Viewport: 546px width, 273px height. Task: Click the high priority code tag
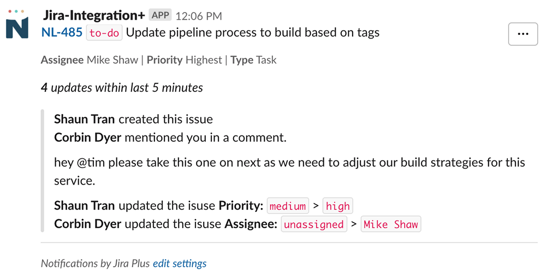[x=338, y=206]
